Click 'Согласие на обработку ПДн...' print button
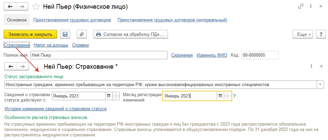Screen dimensions: 328x140 tap(131, 34)
